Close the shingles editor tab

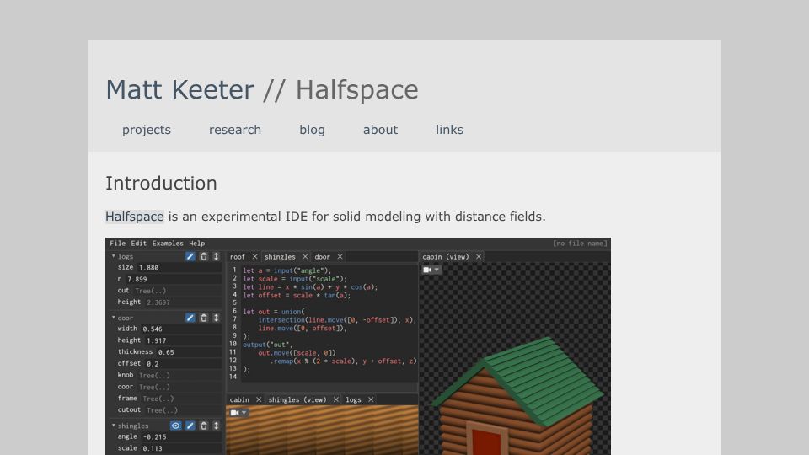tap(305, 257)
